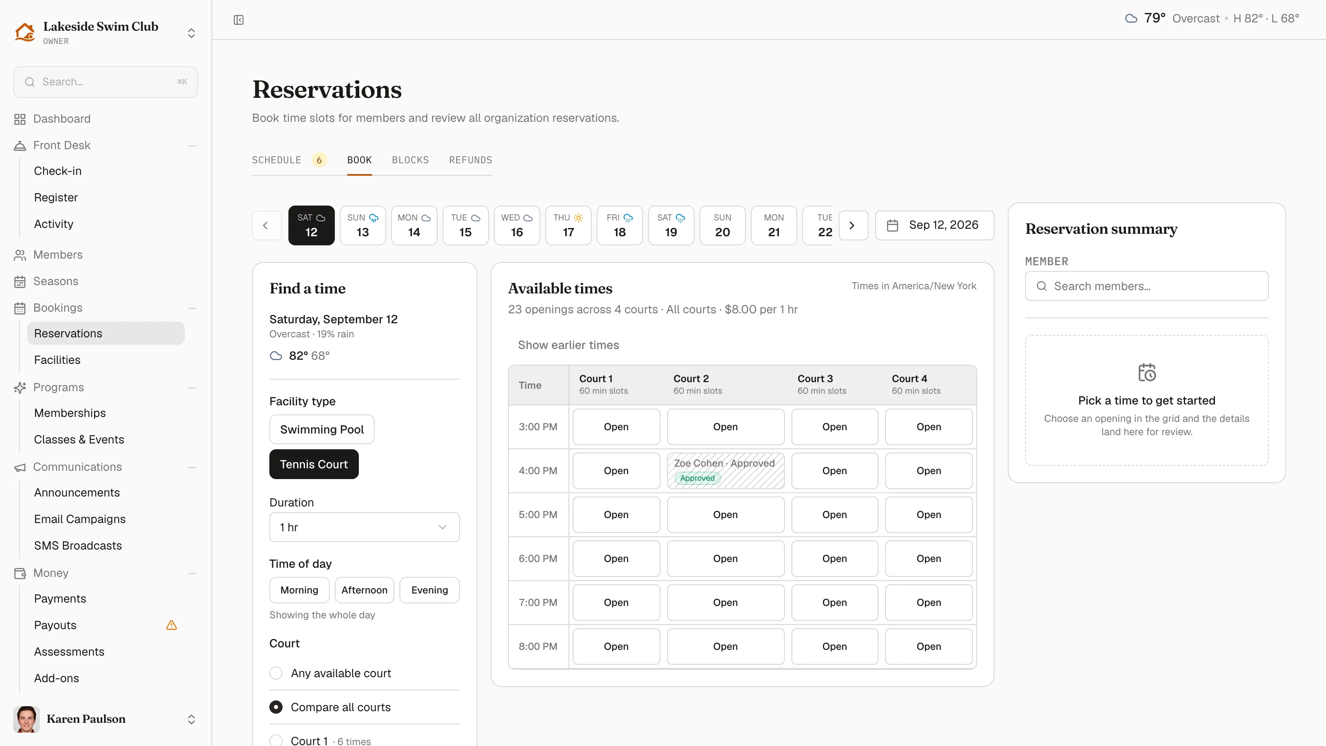Go to previous dates with left arrow
Screen dimensions: 1326x746
[266, 225]
